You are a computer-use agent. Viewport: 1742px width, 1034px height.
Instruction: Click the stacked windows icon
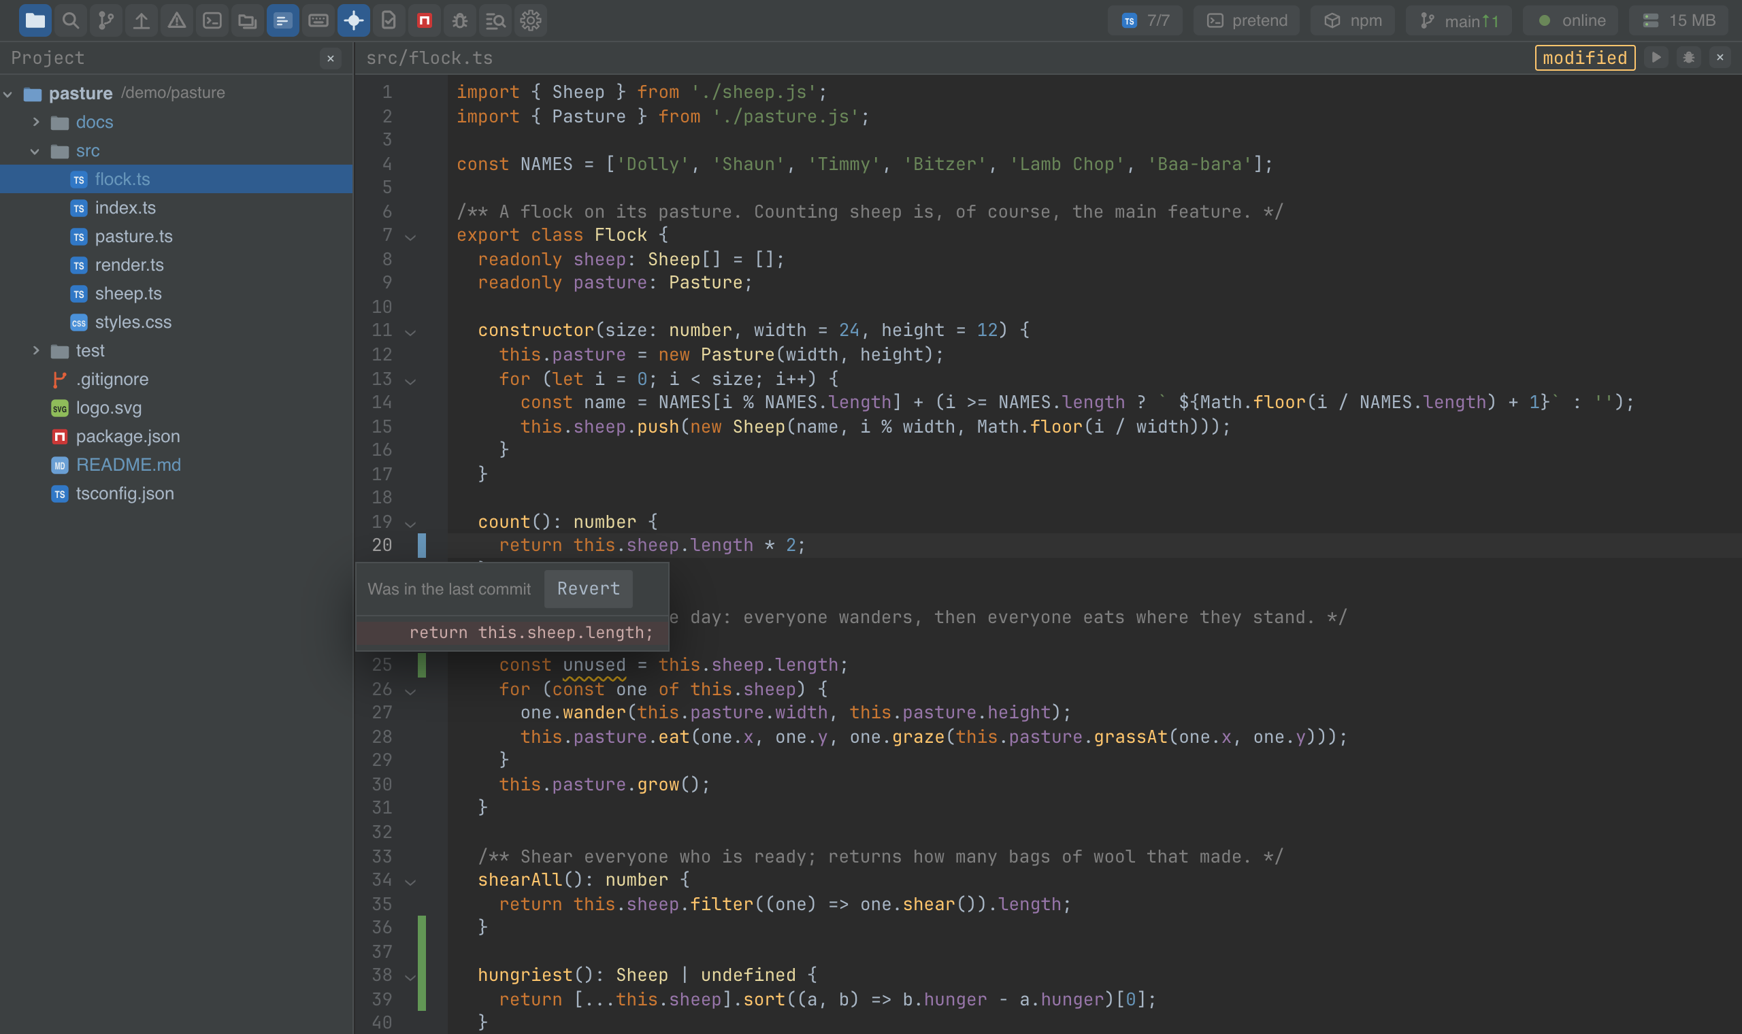coord(248,20)
